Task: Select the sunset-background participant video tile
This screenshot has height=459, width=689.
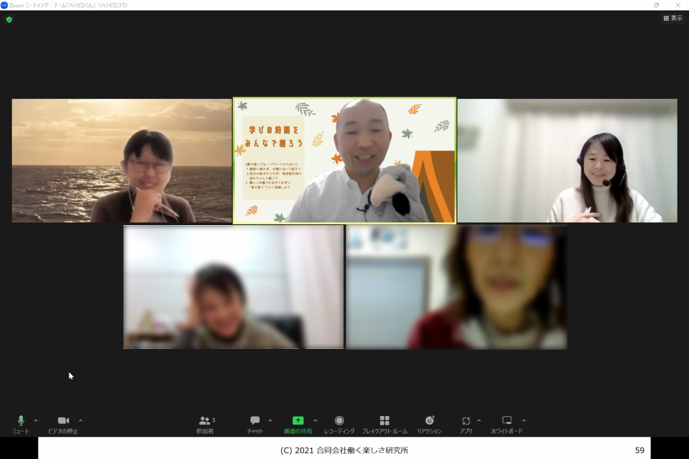Action: click(122, 161)
